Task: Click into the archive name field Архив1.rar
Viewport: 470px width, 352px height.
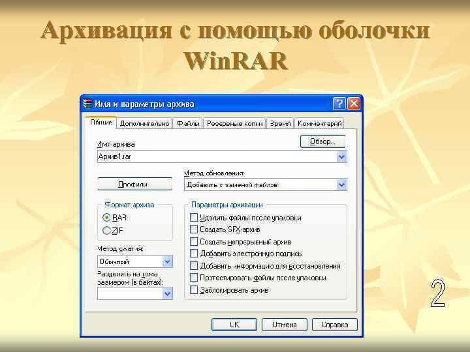Action: point(217,156)
